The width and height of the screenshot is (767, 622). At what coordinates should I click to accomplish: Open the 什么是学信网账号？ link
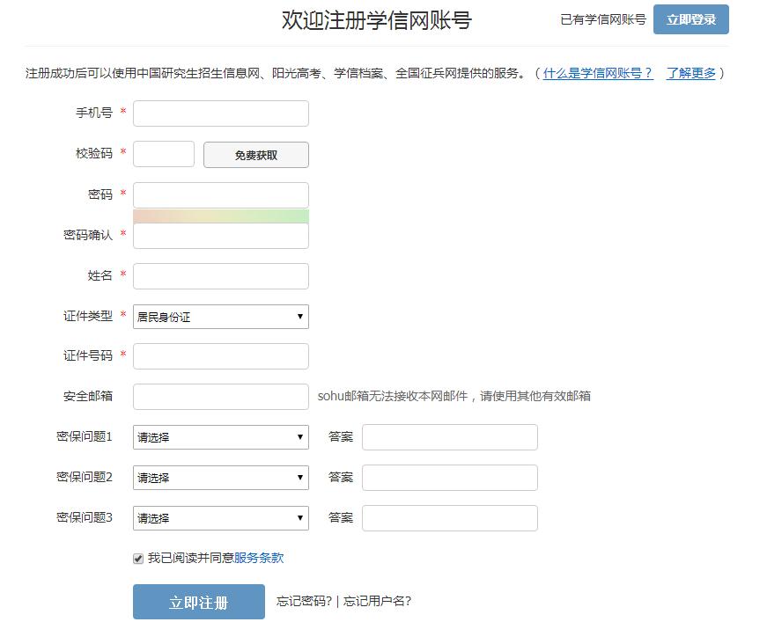coord(598,73)
